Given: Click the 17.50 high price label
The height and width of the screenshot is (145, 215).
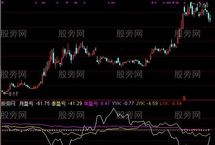Looking at the screenshot, I should click(202, 6).
